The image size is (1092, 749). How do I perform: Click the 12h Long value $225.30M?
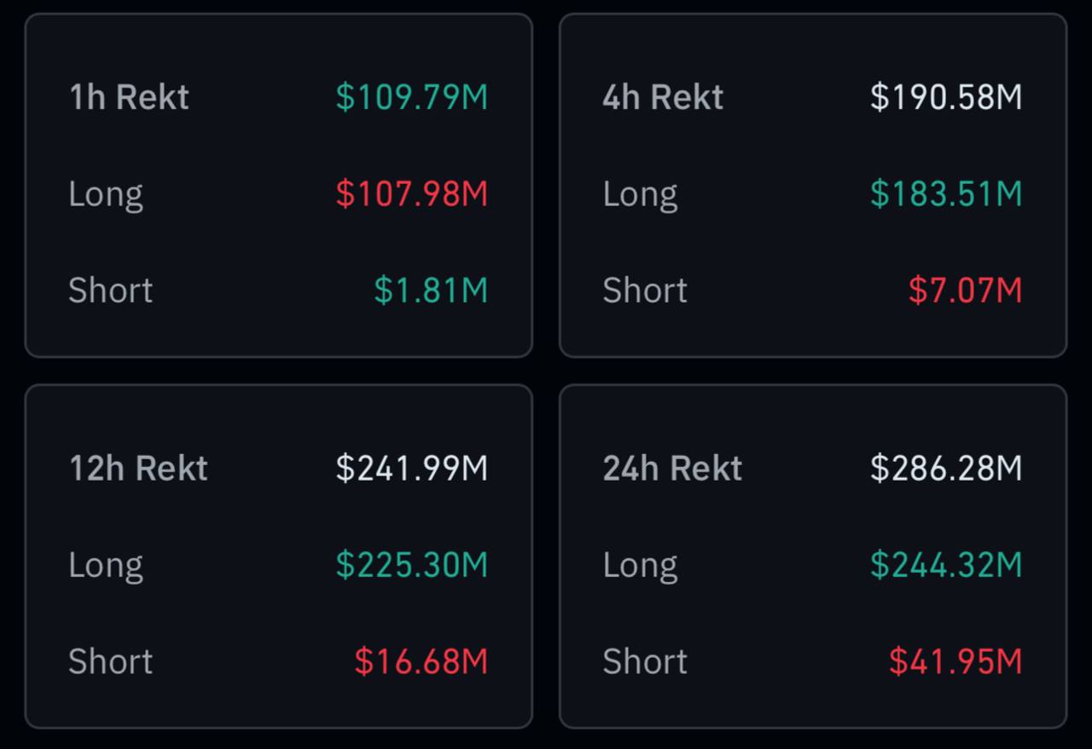click(x=412, y=565)
